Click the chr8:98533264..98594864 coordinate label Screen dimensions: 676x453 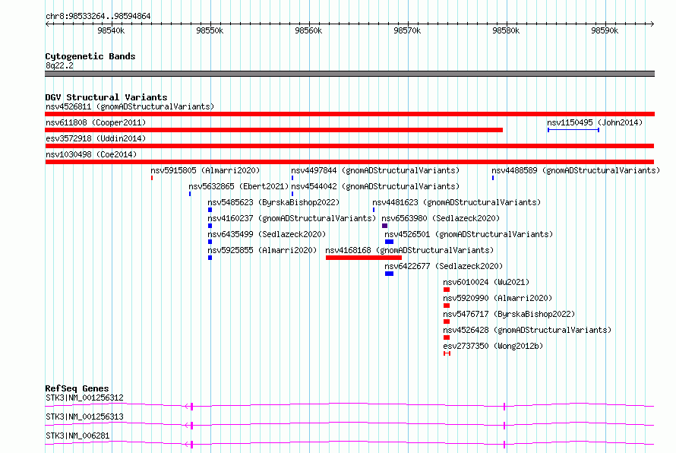98,16
